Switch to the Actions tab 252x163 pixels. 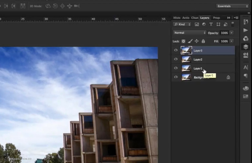(x=186, y=18)
